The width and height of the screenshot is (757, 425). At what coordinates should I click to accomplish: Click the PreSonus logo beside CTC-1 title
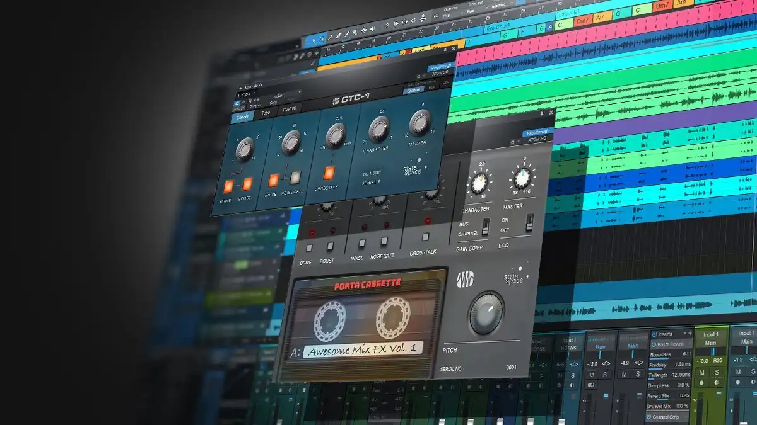tap(336, 99)
